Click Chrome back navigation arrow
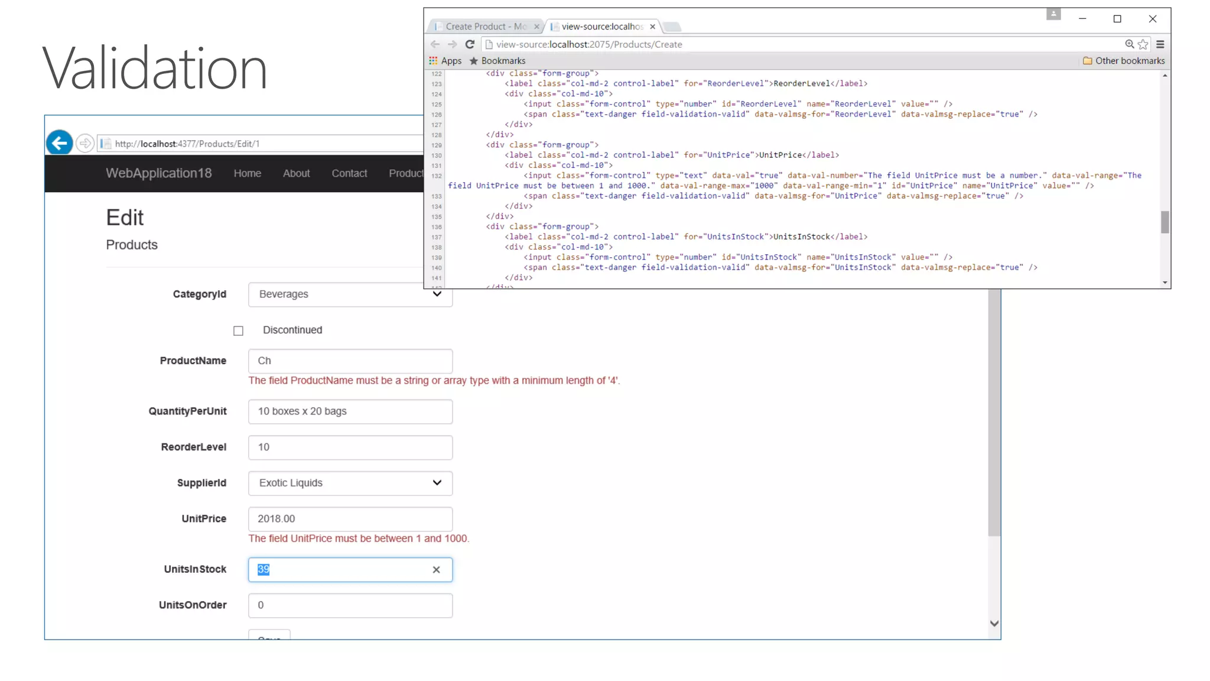 click(435, 44)
